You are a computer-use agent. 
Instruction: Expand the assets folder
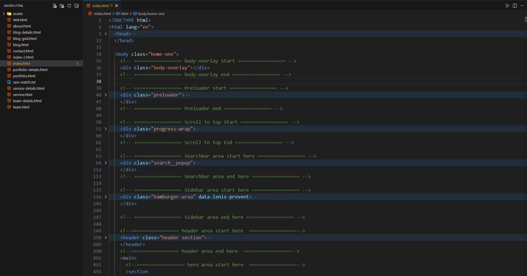4,14
